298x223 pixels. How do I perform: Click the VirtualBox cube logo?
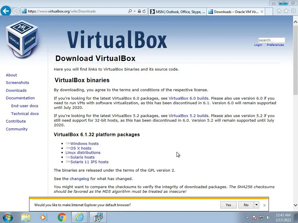tap(22, 39)
